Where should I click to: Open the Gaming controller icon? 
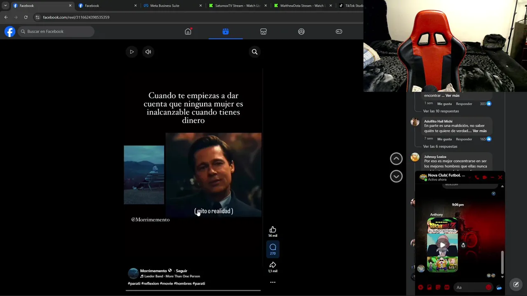pos(339,31)
